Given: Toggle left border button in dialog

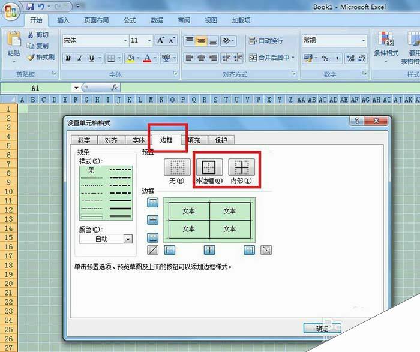Looking at the screenshot, I should (x=170, y=250).
